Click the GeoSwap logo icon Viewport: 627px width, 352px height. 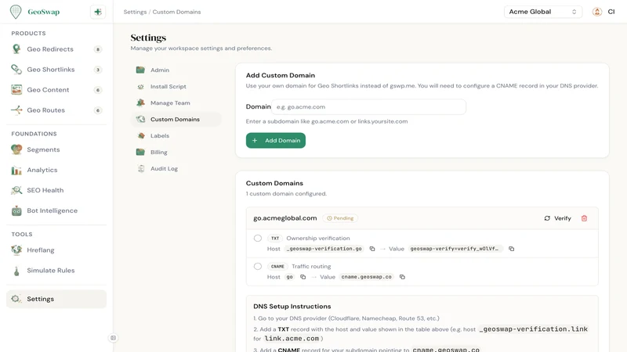pos(16,12)
